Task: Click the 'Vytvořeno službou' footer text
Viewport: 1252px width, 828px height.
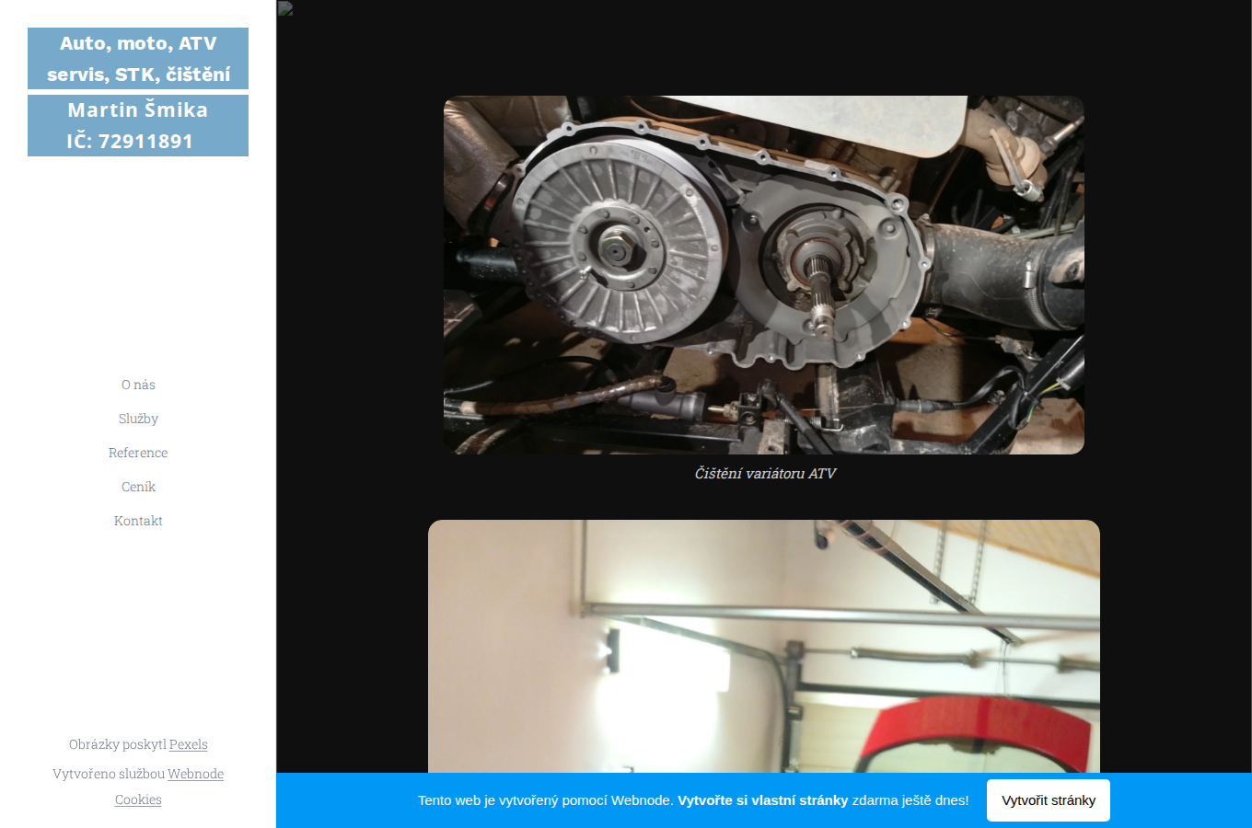Action: point(109,774)
